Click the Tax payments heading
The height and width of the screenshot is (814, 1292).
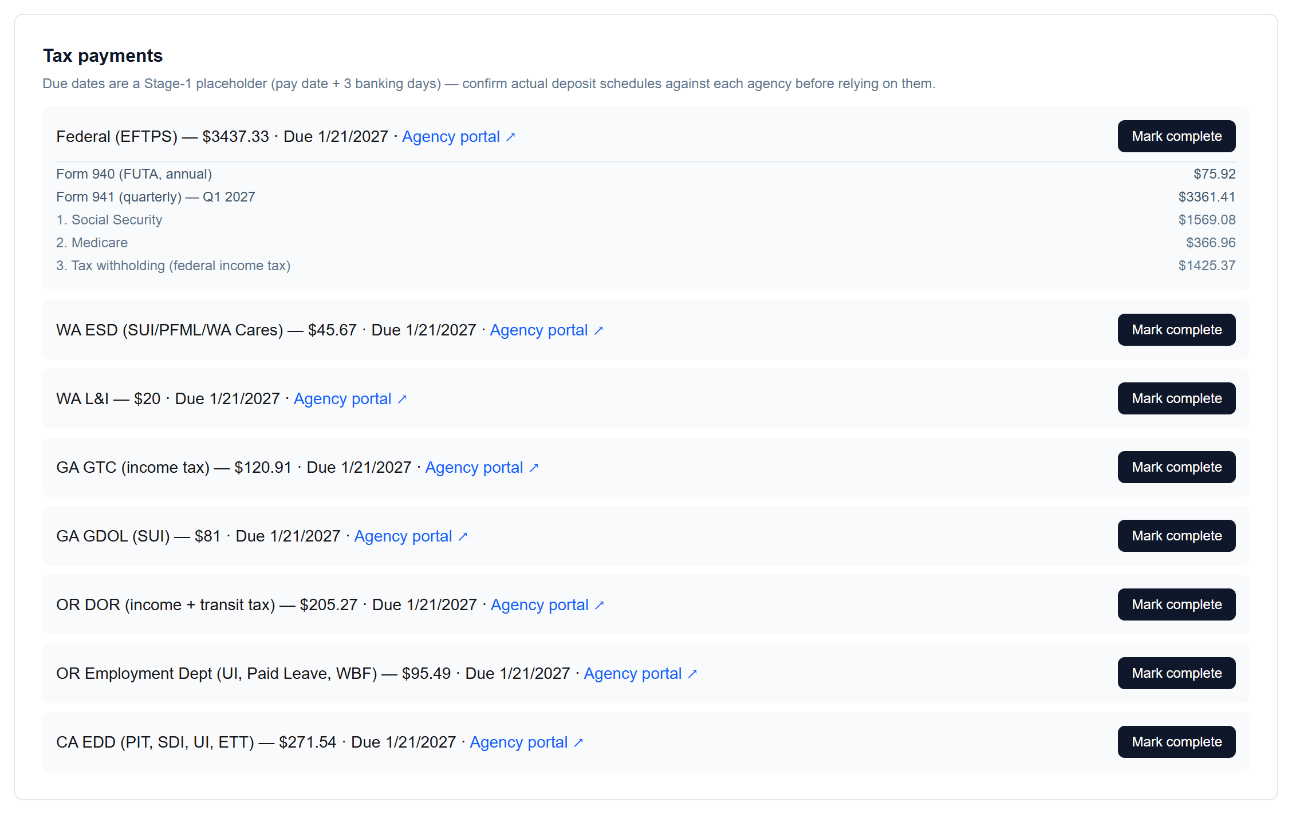tap(103, 56)
